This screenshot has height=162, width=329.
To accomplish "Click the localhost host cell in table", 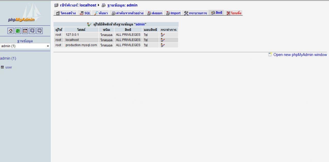I will point(82,40).
